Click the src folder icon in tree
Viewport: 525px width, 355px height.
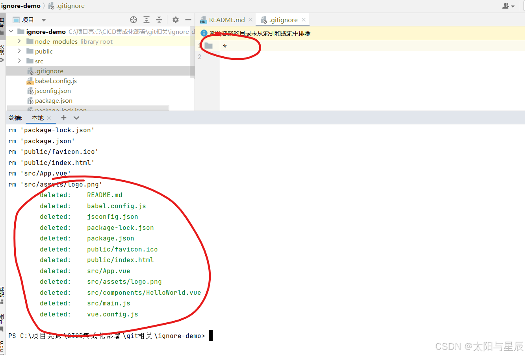(30, 61)
